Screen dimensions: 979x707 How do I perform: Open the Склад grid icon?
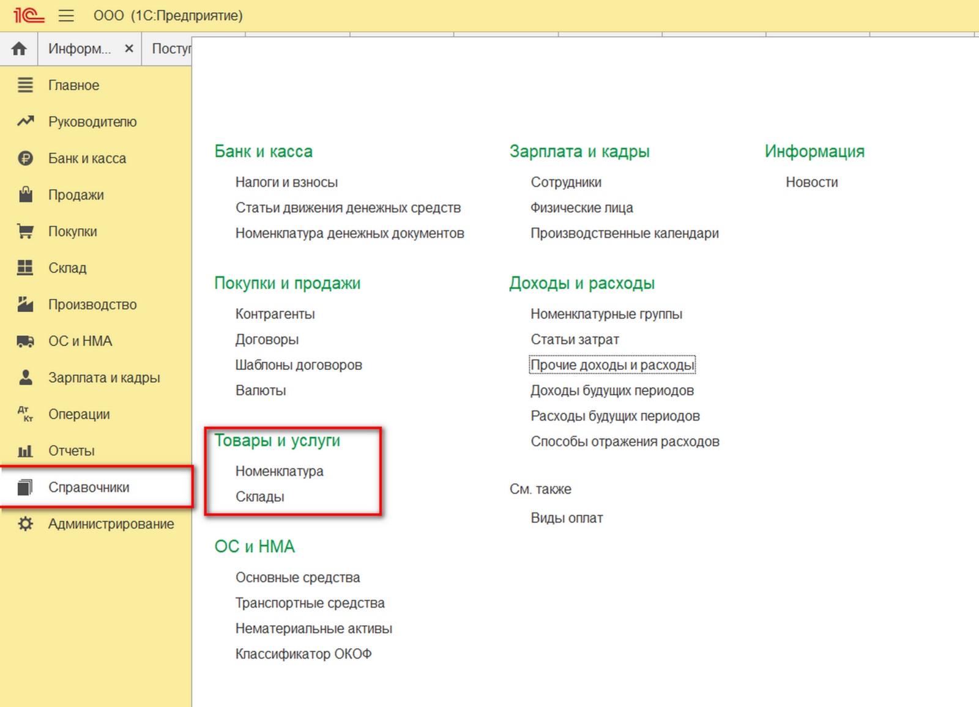pos(25,268)
